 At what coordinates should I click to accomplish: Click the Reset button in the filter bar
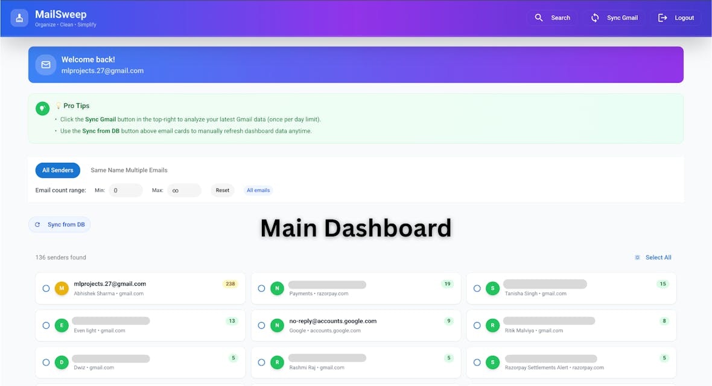click(x=222, y=190)
